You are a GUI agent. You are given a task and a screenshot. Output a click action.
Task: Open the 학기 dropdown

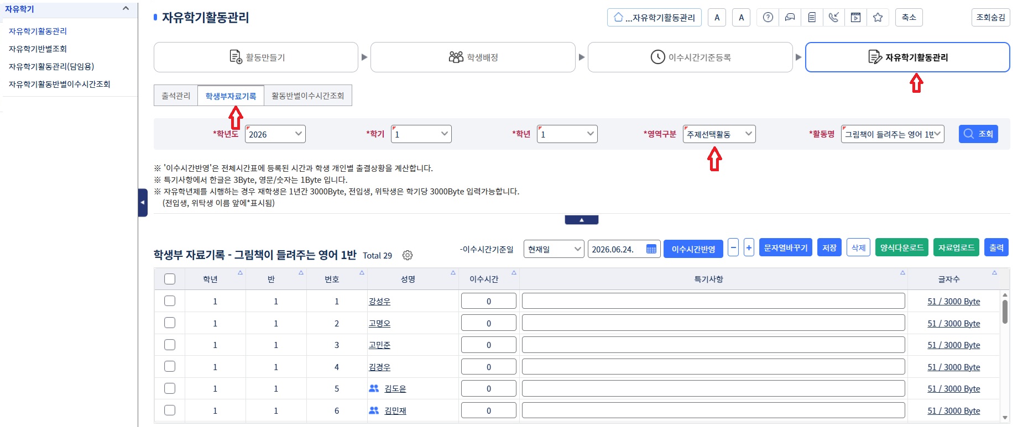(421, 134)
